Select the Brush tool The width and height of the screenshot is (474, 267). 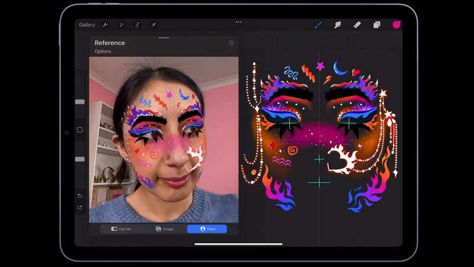[318, 25]
